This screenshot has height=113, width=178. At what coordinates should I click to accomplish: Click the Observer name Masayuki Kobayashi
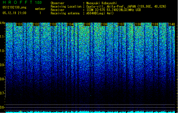(x=102, y=3)
